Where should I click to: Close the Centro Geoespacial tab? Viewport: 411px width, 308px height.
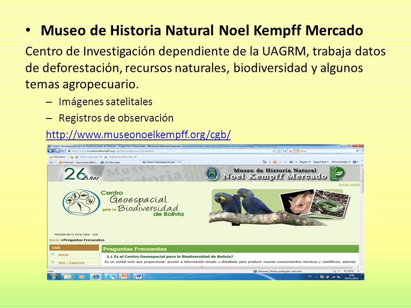click(179, 163)
